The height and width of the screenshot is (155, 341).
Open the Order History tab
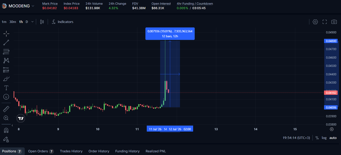click(x=99, y=151)
